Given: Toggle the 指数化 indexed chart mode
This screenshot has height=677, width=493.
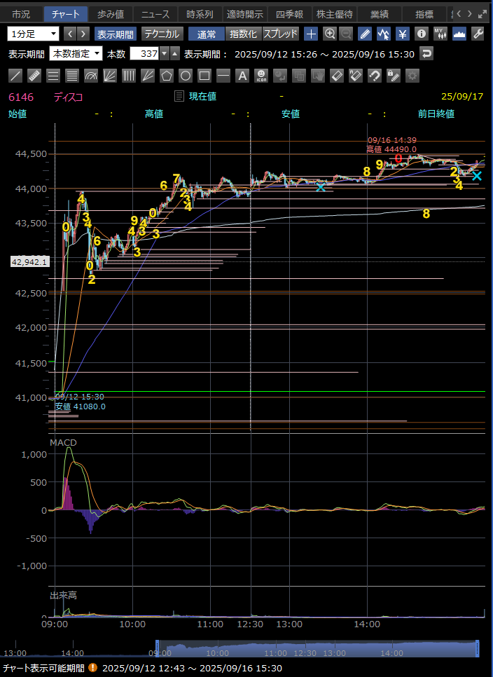Looking at the screenshot, I should [x=243, y=34].
